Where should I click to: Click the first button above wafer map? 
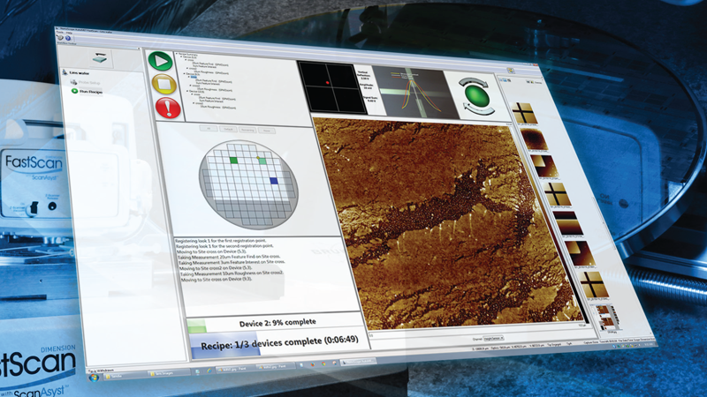coord(210,128)
